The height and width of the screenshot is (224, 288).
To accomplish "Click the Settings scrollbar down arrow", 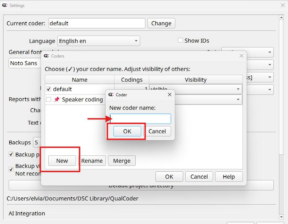I will (282, 217).
